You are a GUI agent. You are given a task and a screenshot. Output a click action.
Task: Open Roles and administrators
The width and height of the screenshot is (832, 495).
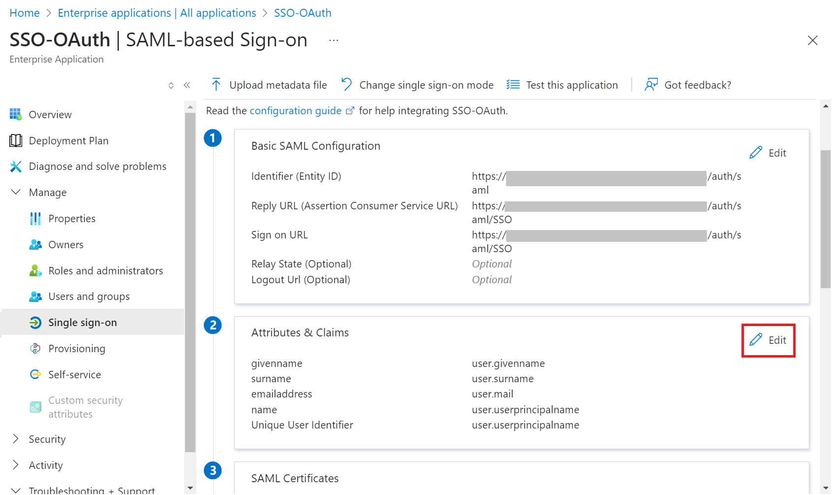[105, 271]
